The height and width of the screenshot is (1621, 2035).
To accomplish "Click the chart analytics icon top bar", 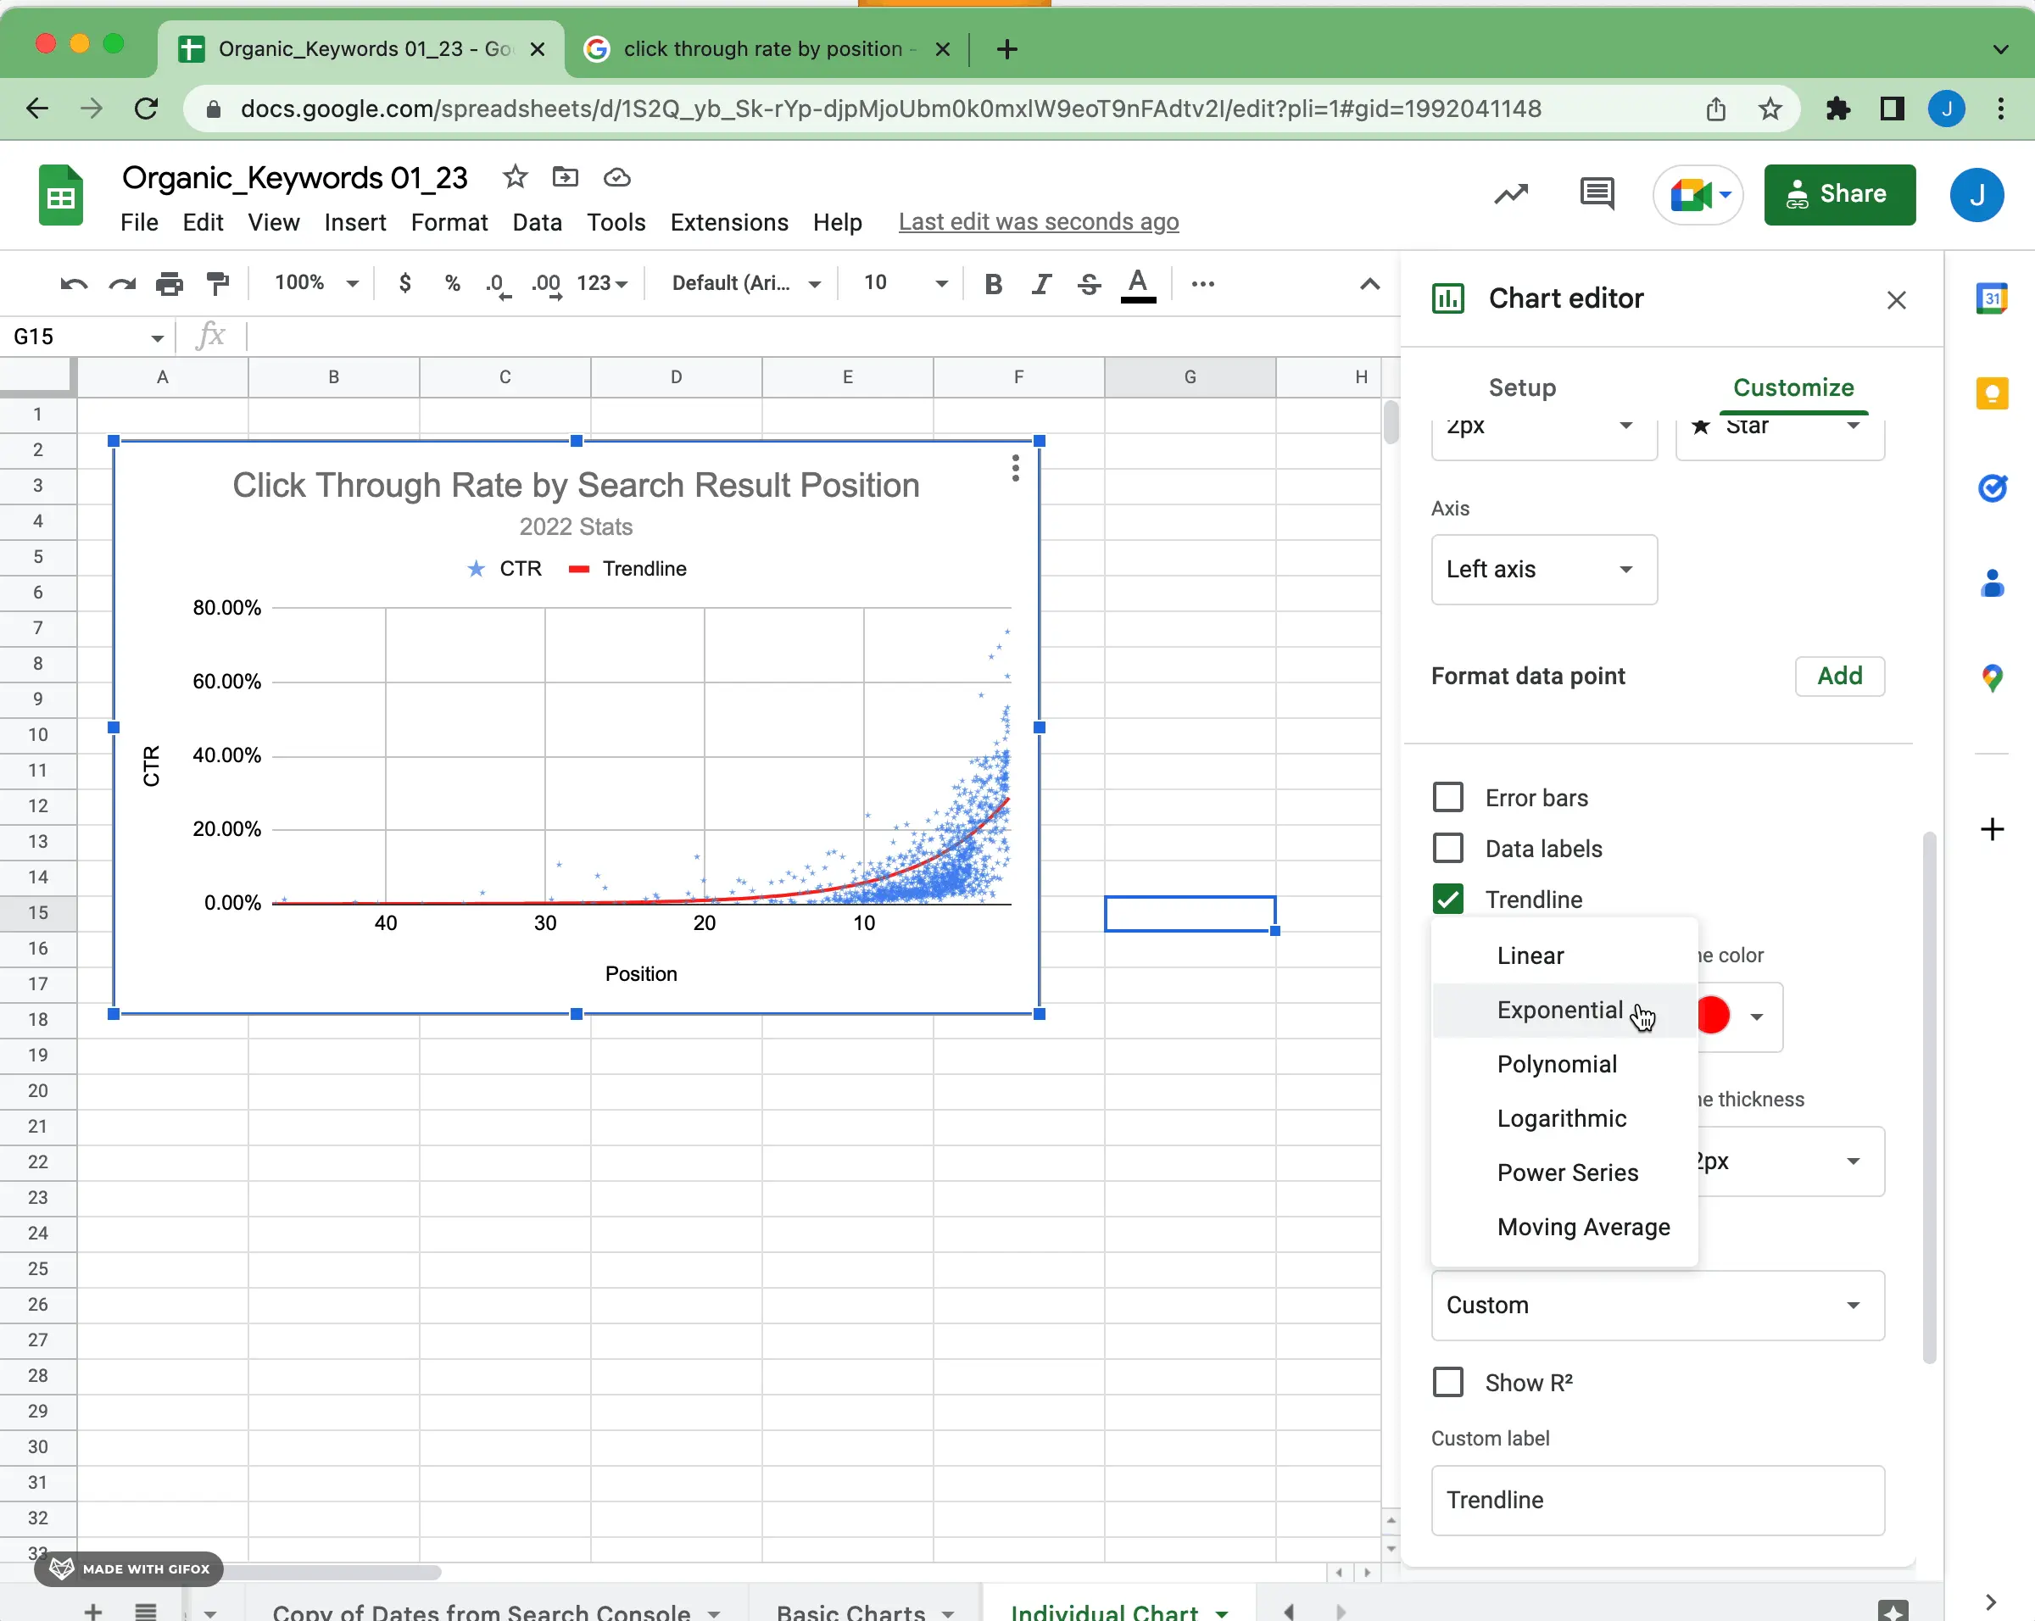I will pos(1509,195).
